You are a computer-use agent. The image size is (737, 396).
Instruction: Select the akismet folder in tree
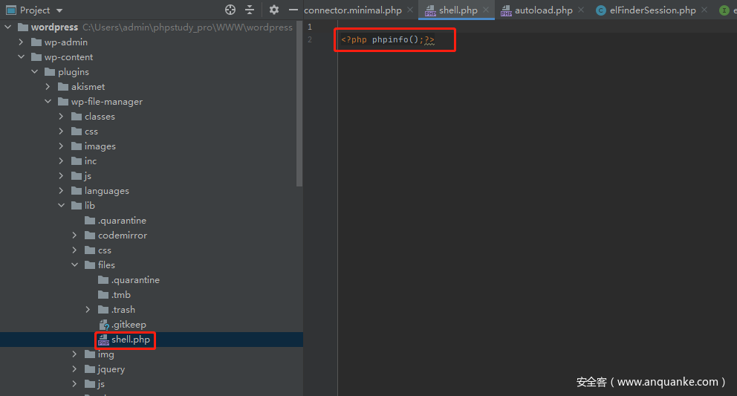88,87
